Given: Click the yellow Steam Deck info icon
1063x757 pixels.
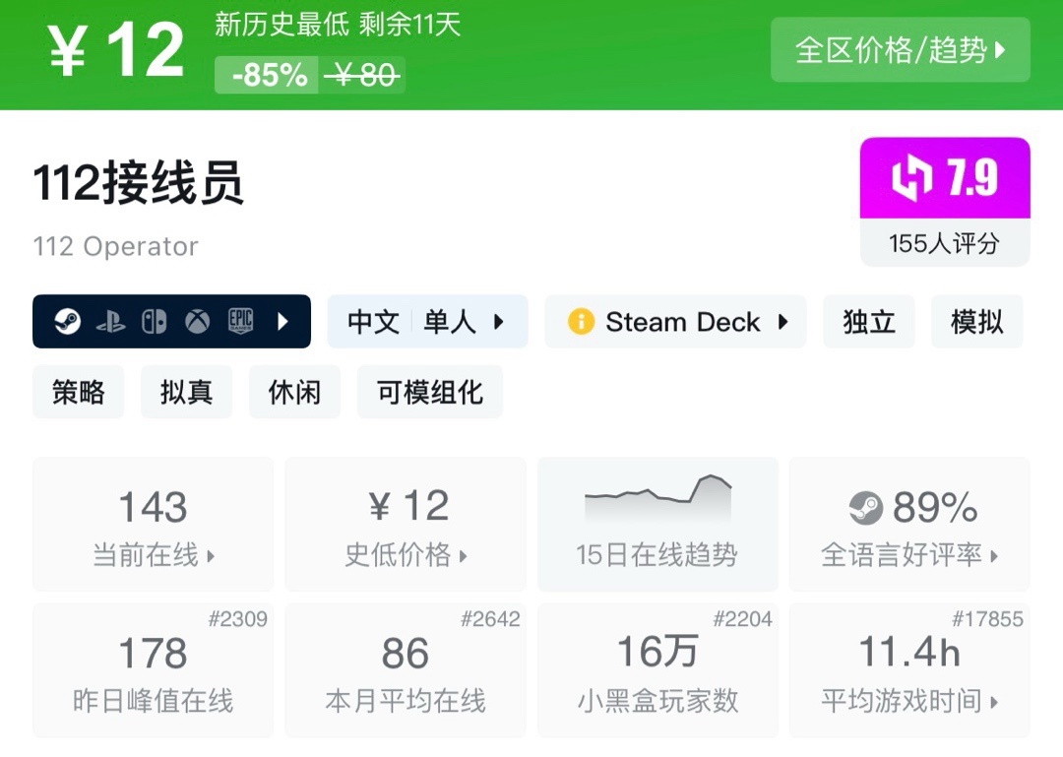Looking at the screenshot, I should tap(581, 321).
